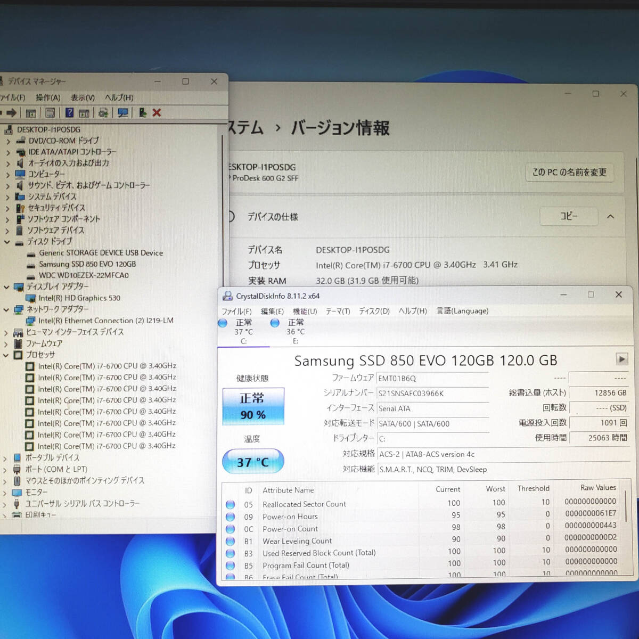The height and width of the screenshot is (639, 639).
Task: Open the ファイル(F) menu in CrystalDiskInfo
Action: pos(236,311)
